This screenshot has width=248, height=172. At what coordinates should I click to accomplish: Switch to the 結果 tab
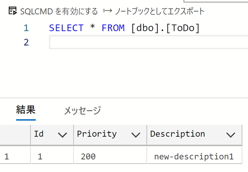coord(26,110)
